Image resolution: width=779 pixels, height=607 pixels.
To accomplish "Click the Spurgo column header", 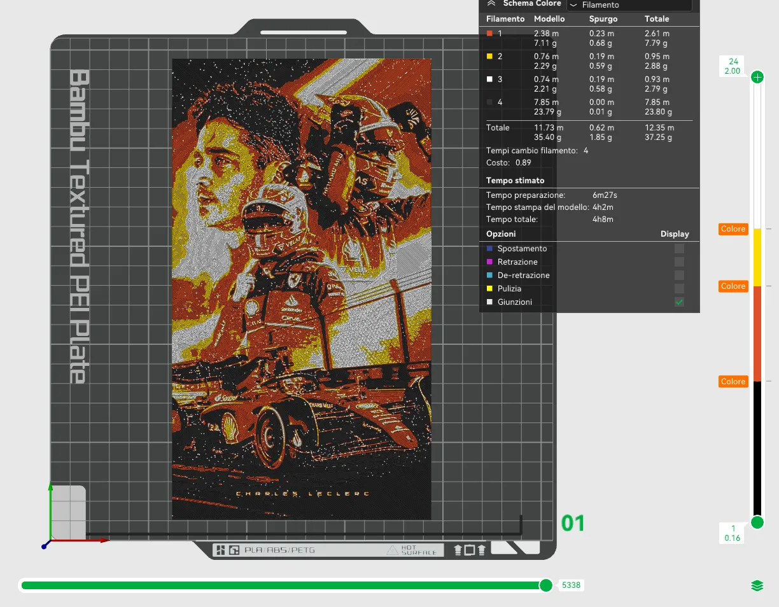I will tap(603, 19).
